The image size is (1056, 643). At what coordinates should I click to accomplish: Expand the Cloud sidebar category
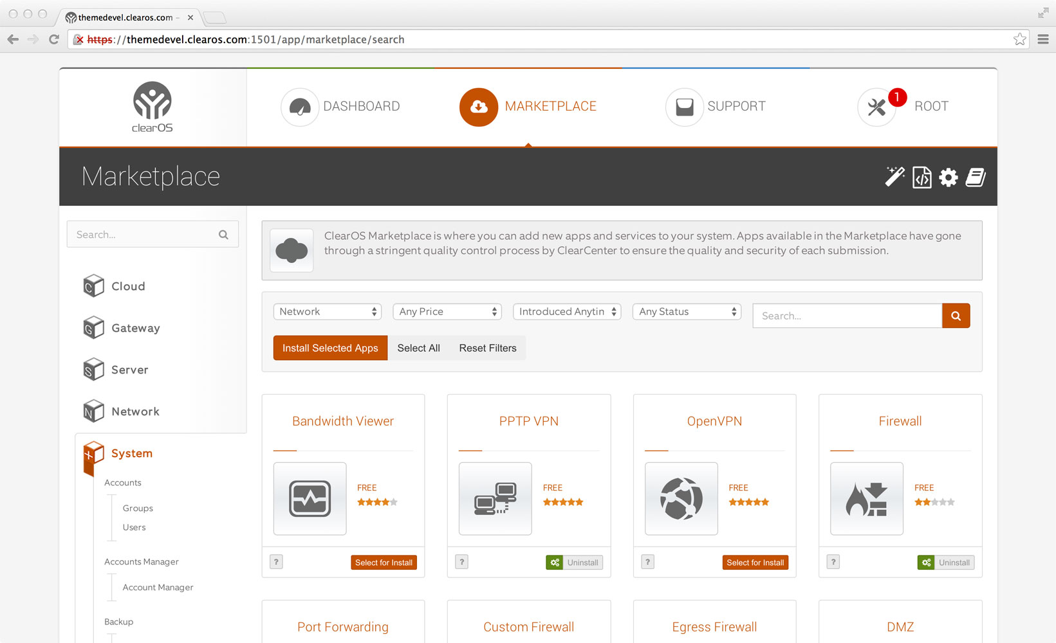tap(128, 286)
